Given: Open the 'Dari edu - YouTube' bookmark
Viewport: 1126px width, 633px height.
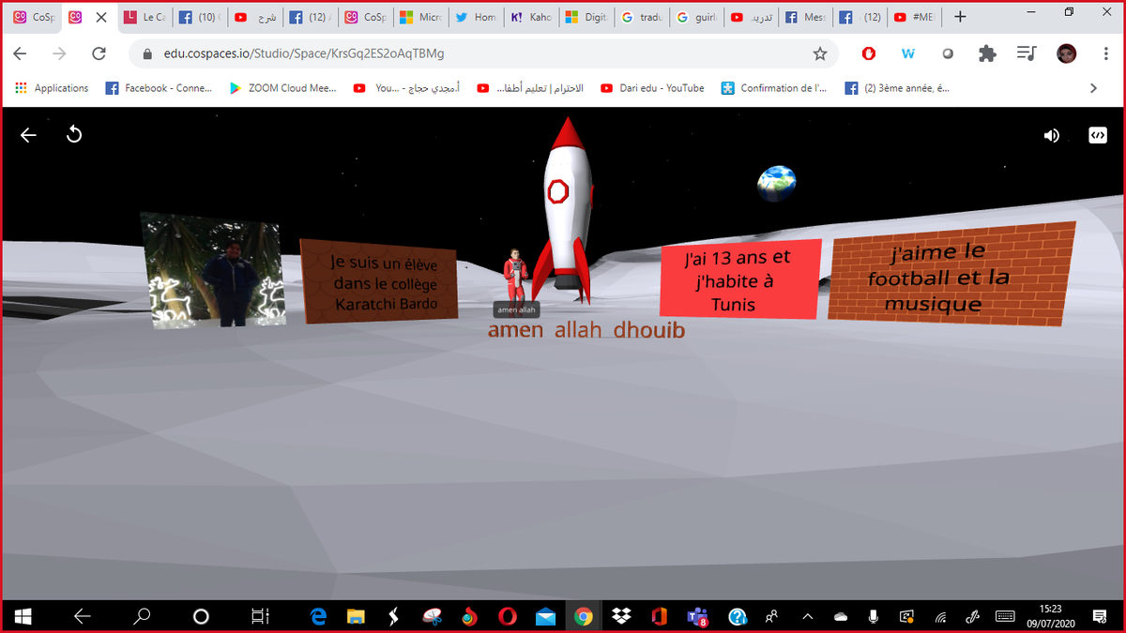Looking at the screenshot, I should 652,88.
